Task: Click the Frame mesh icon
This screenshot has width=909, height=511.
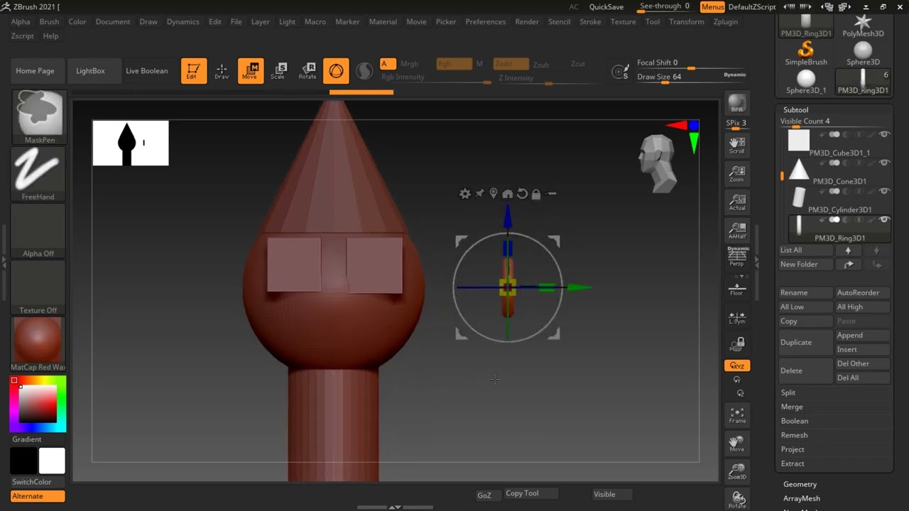Action: 737,415
